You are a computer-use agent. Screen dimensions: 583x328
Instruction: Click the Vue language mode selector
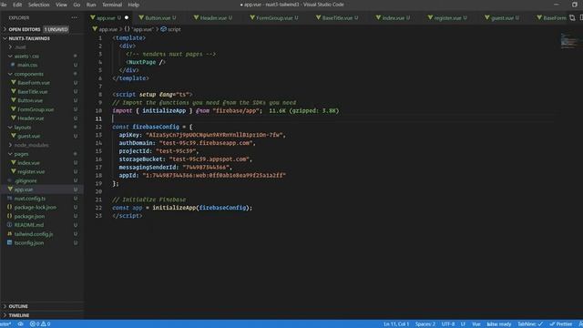coord(476,324)
